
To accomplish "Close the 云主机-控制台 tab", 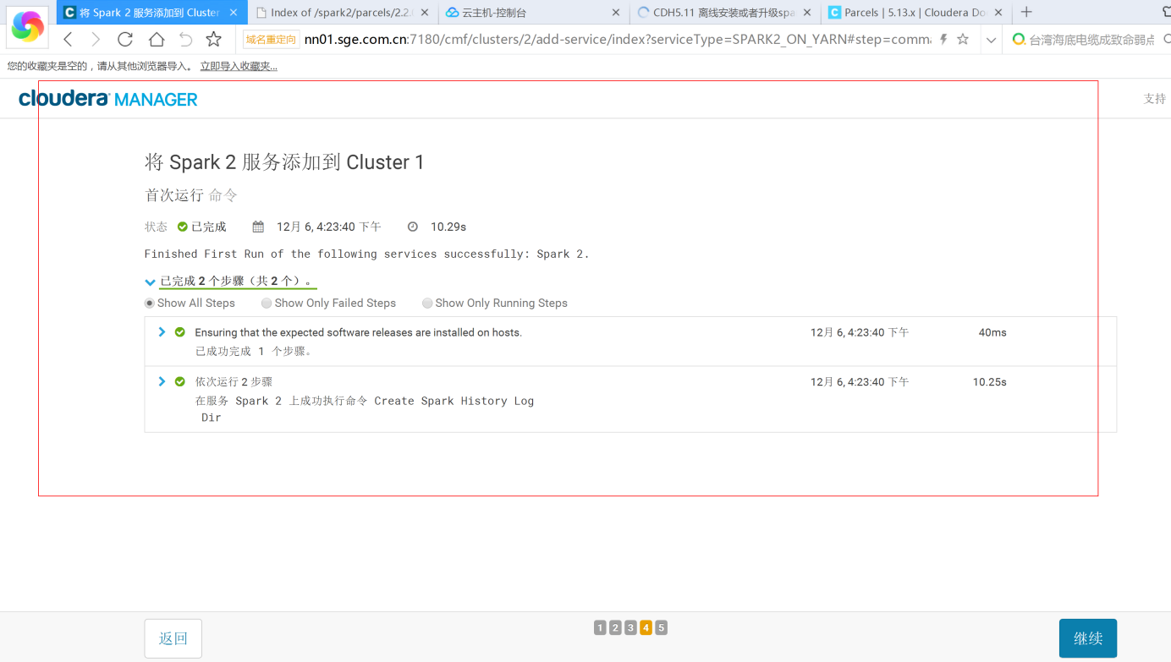I will point(616,13).
